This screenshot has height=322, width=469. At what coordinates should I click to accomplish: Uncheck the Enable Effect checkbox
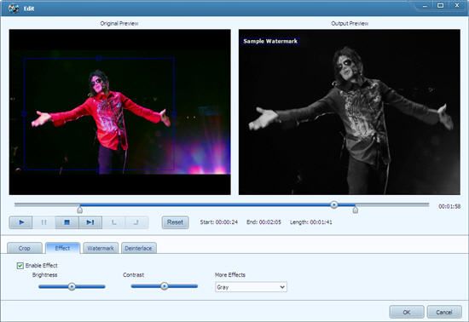tap(20, 266)
